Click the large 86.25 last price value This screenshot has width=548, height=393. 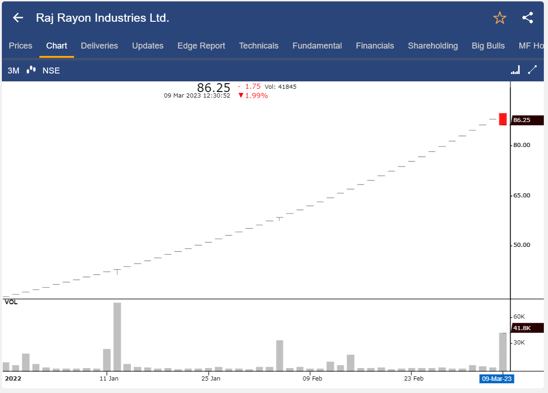[x=213, y=87]
